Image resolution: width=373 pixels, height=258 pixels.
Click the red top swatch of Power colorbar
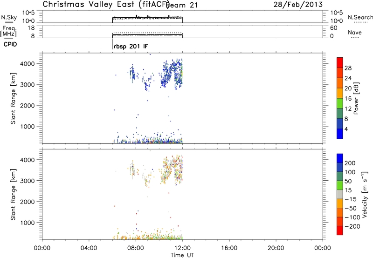point(340,62)
